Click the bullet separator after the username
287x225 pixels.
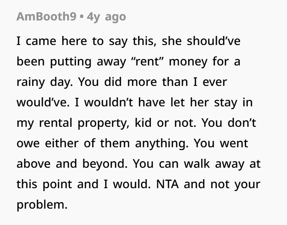[82, 17]
